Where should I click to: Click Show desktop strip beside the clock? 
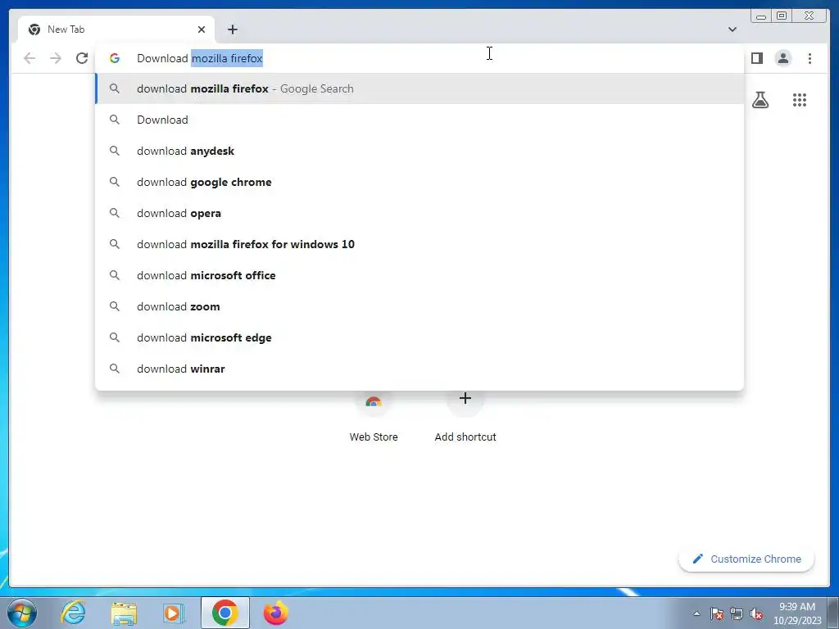[x=833, y=613]
